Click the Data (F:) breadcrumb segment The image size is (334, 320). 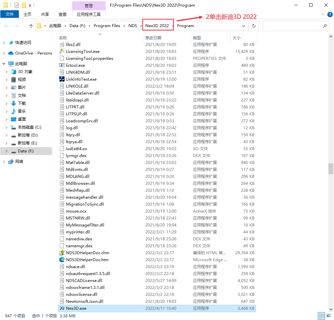click(x=77, y=26)
